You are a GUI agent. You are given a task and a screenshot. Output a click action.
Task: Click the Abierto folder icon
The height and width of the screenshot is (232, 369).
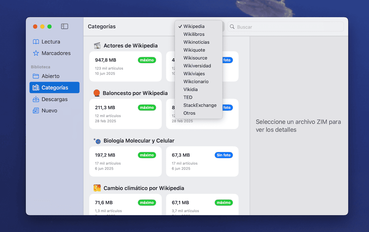pos(36,76)
